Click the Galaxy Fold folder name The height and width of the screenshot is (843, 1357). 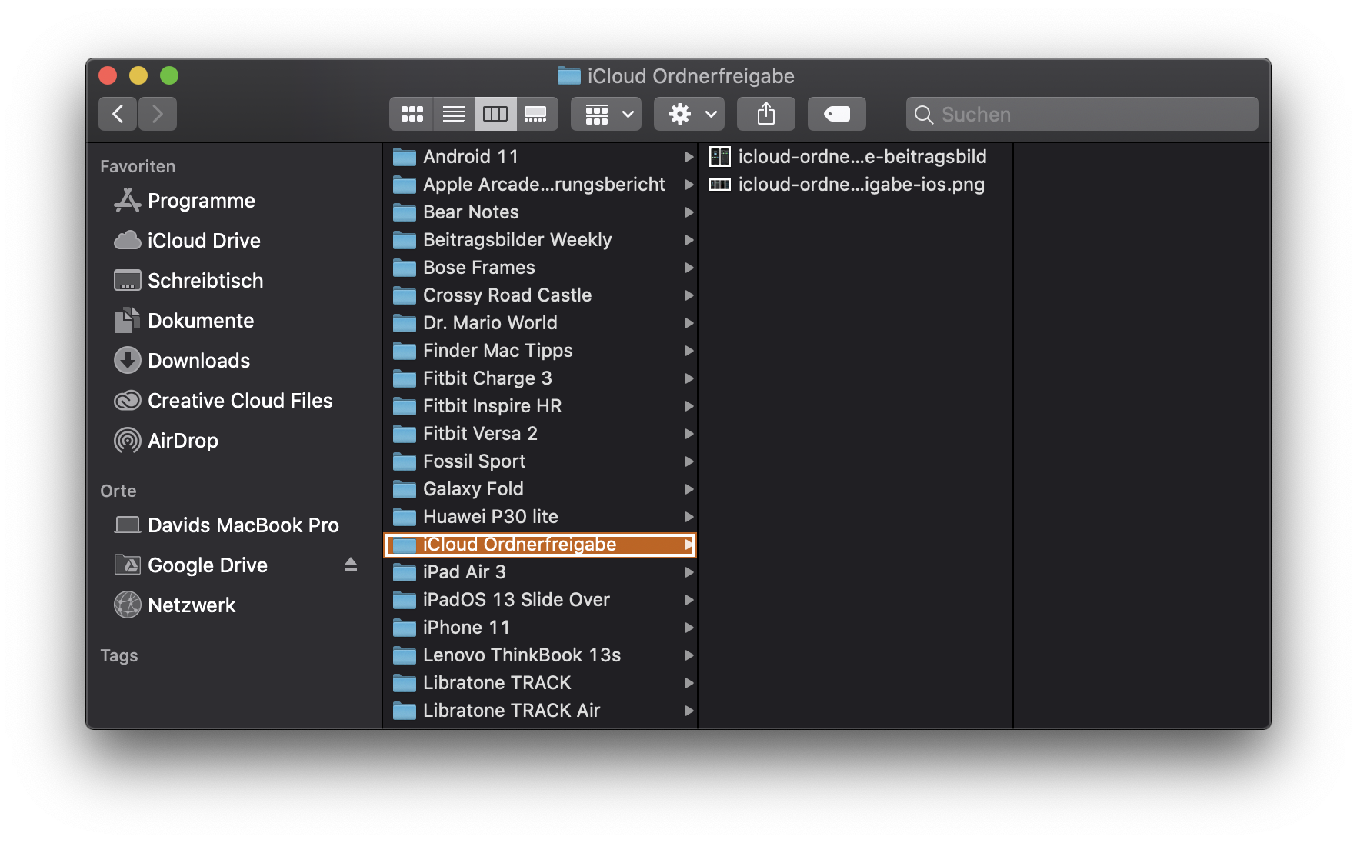click(x=473, y=489)
